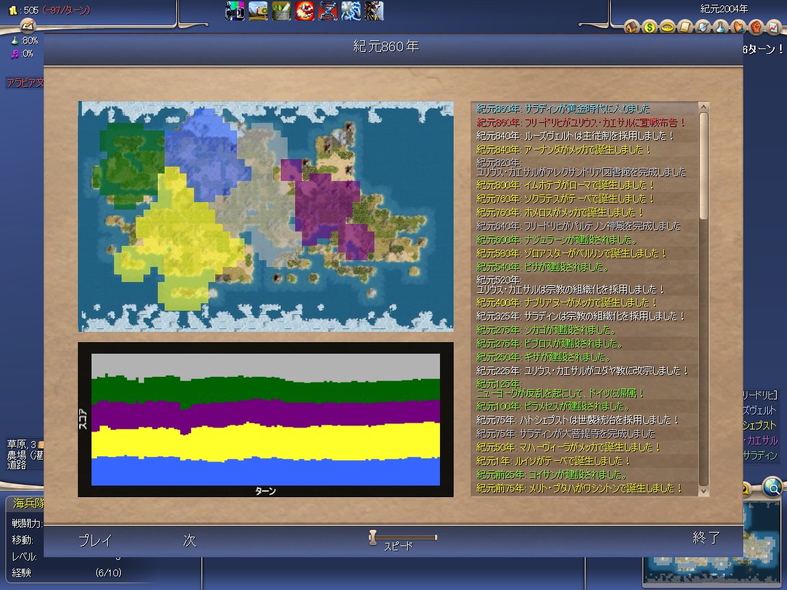The width and height of the screenshot is (787, 590).
Task: Click the green research flask icon
Action: pyautogui.click(x=14, y=41)
